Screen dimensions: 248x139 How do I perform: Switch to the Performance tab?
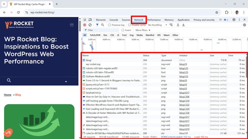154,20
